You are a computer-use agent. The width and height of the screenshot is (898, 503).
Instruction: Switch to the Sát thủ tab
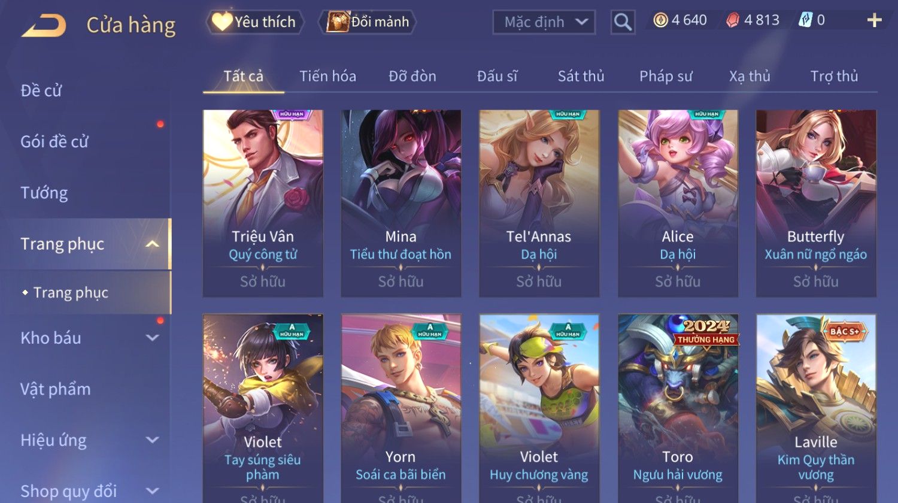click(581, 76)
